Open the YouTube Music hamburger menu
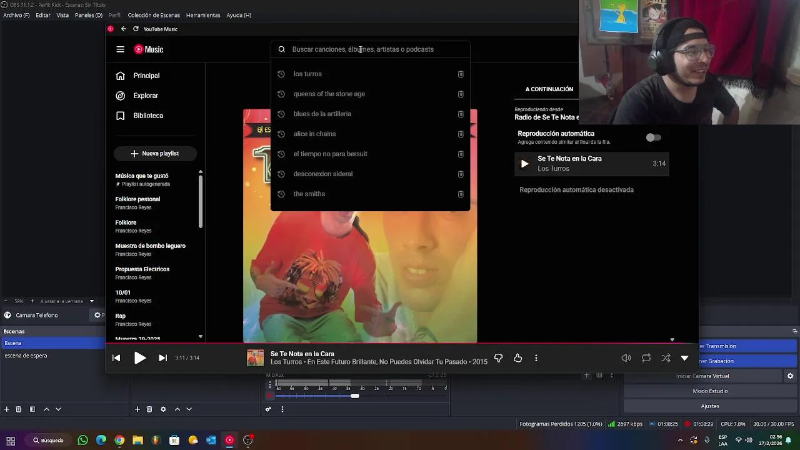The width and height of the screenshot is (800, 450). coord(120,49)
